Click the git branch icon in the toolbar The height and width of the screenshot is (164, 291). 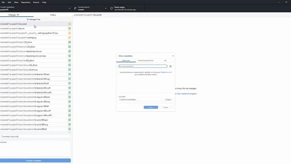point(75,8)
